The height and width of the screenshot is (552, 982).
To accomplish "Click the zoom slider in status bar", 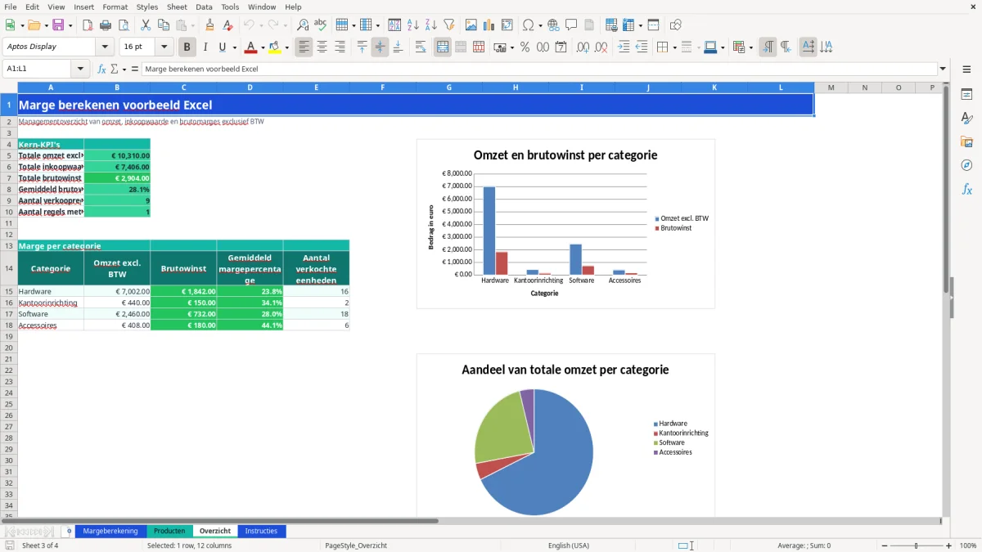I will tap(916, 545).
